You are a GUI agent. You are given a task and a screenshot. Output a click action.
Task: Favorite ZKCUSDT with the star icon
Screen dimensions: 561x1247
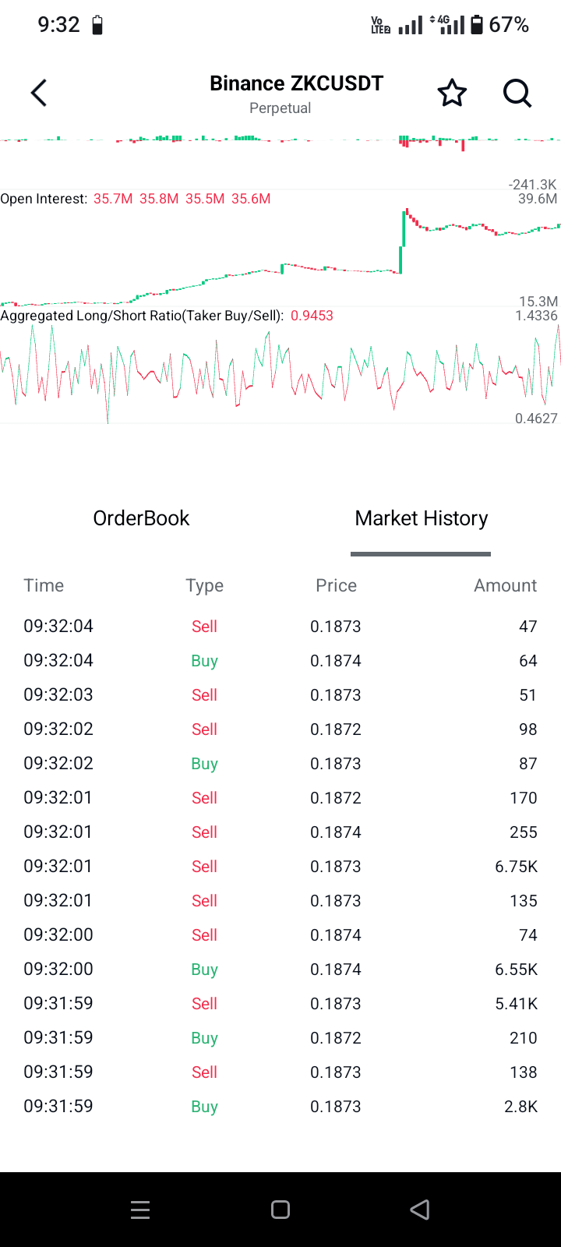(452, 94)
